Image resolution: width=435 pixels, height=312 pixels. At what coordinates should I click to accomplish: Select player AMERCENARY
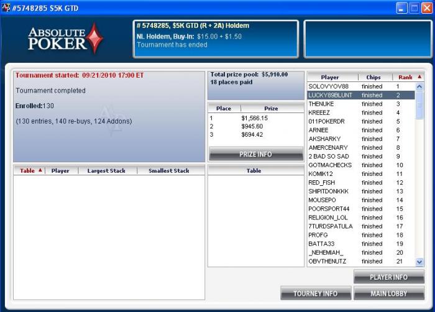click(x=361, y=148)
